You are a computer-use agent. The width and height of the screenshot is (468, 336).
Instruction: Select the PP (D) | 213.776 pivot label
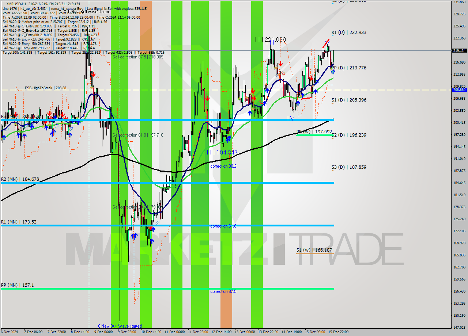pyautogui.click(x=349, y=68)
